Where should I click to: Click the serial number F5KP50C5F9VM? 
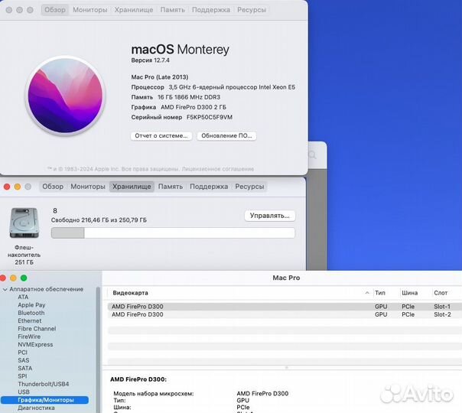click(210, 117)
